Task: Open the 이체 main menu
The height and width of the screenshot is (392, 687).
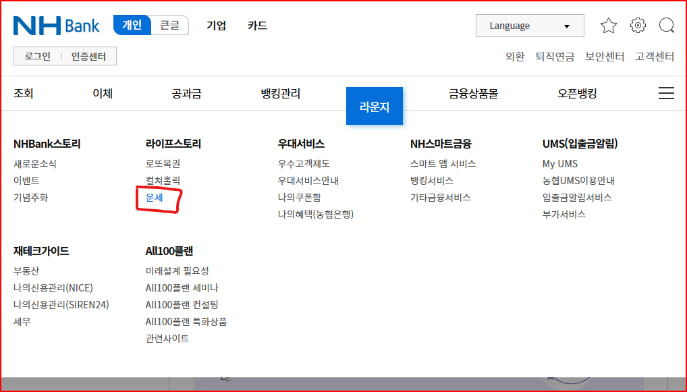Action: 103,93
